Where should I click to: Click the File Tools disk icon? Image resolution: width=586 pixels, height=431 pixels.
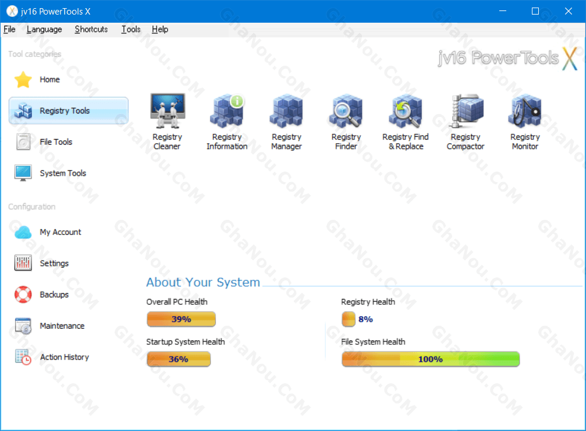23,142
